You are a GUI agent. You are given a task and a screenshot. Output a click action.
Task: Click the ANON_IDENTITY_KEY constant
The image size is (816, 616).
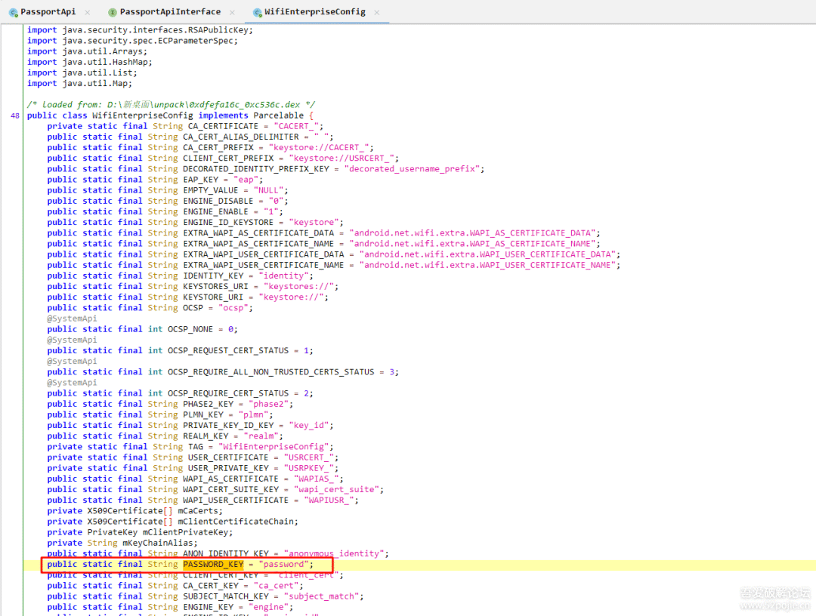pyautogui.click(x=226, y=553)
